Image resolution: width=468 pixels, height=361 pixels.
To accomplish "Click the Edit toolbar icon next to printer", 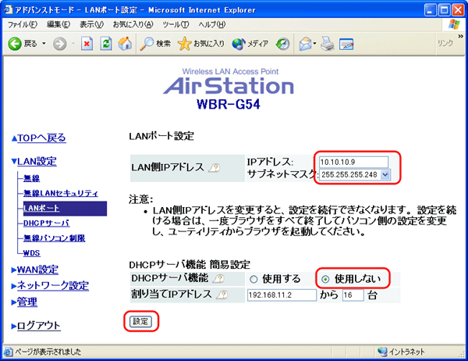I will tap(346, 45).
